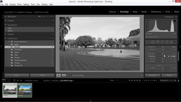Set Navigator zoom to FILL
Viewport: 181px width, 102px height.
click(43, 16)
